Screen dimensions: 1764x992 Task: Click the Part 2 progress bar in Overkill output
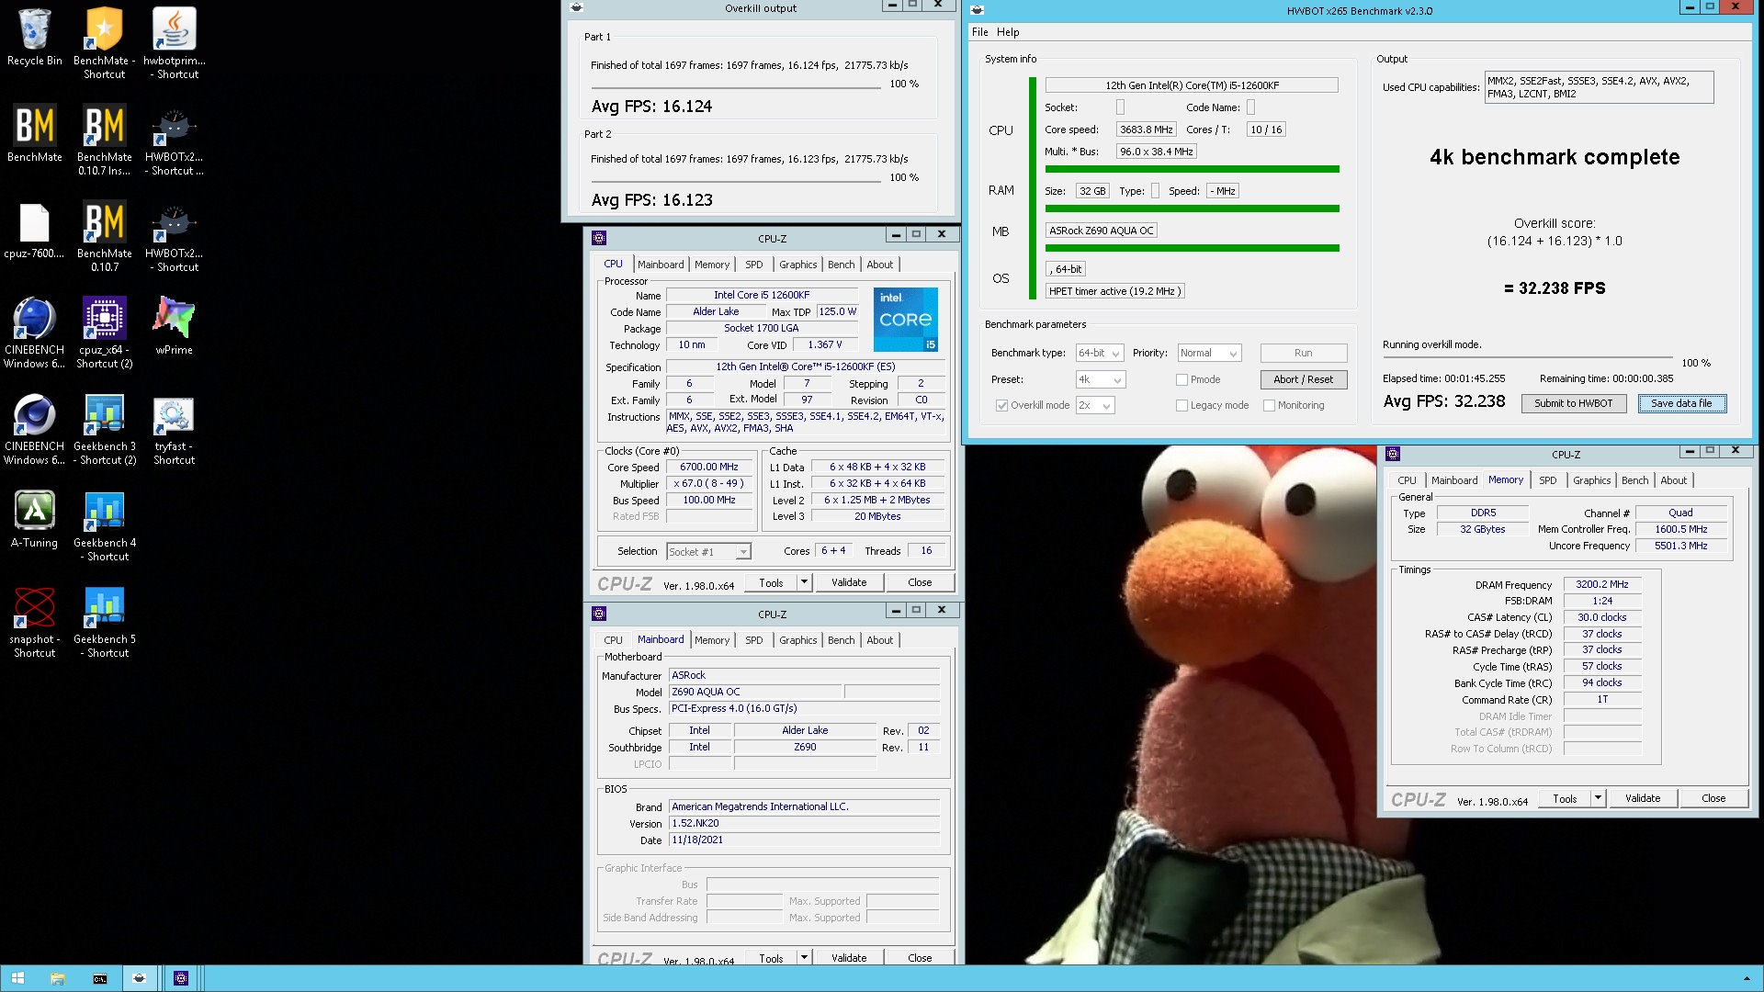click(736, 180)
